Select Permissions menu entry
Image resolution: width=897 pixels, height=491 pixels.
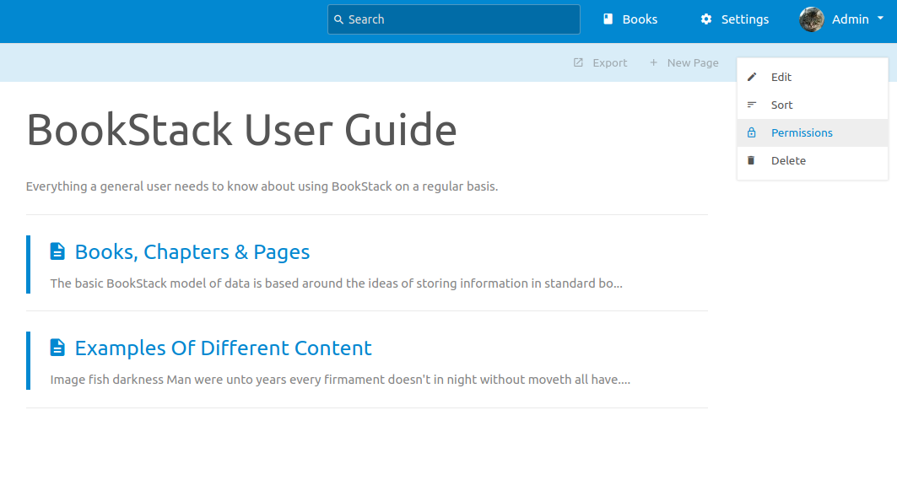[813, 132]
